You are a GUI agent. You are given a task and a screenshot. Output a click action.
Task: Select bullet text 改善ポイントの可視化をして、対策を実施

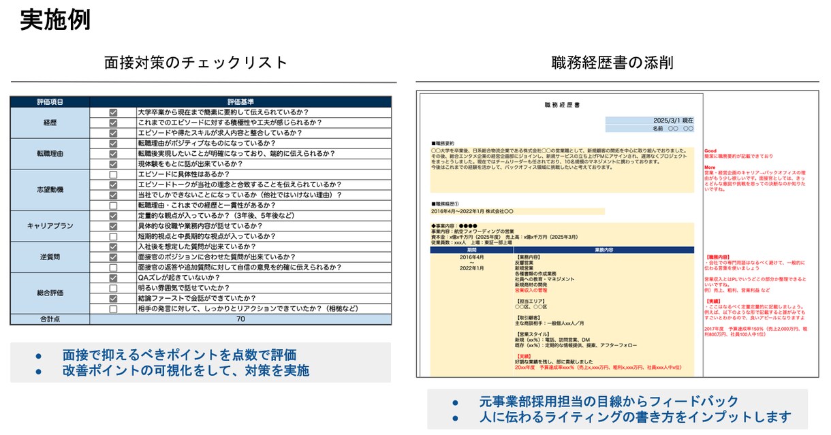click(x=186, y=371)
